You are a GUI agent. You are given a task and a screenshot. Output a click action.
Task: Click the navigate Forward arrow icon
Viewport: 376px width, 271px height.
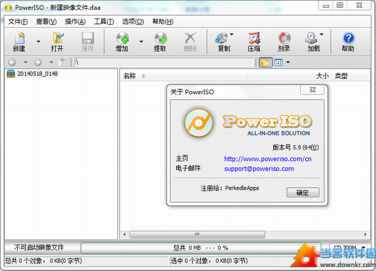click(x=38, y=62)
